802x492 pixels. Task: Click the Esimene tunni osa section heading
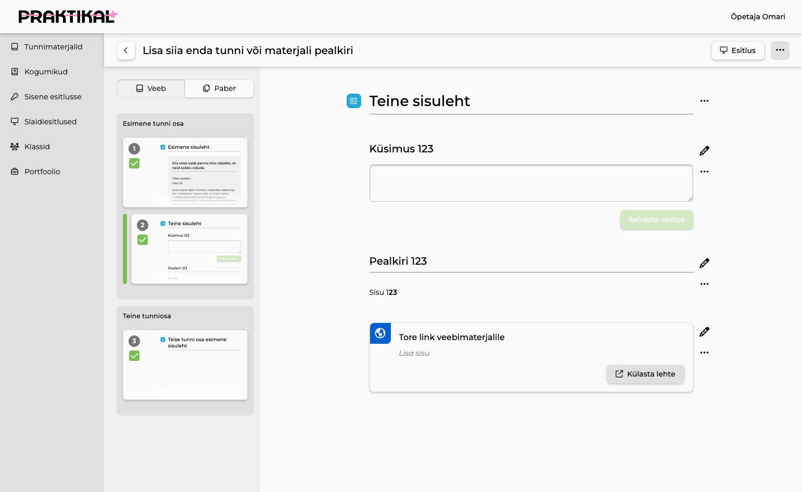pos(153,124)
